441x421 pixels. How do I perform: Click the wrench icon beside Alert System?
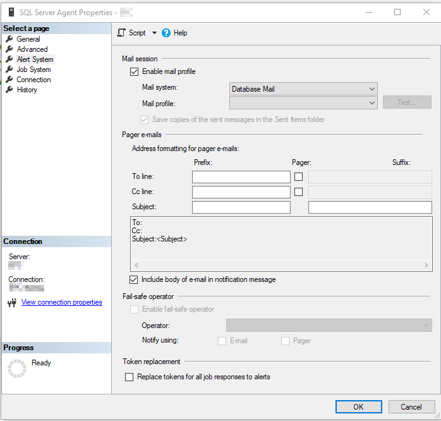[x=9, y=59]
